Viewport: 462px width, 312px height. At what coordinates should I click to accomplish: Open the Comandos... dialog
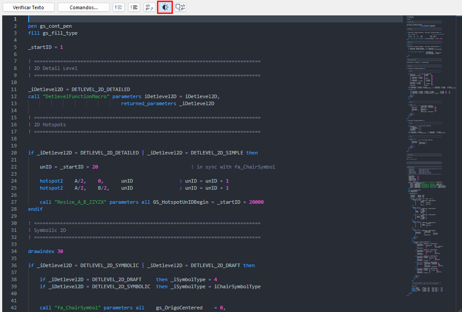84,7
